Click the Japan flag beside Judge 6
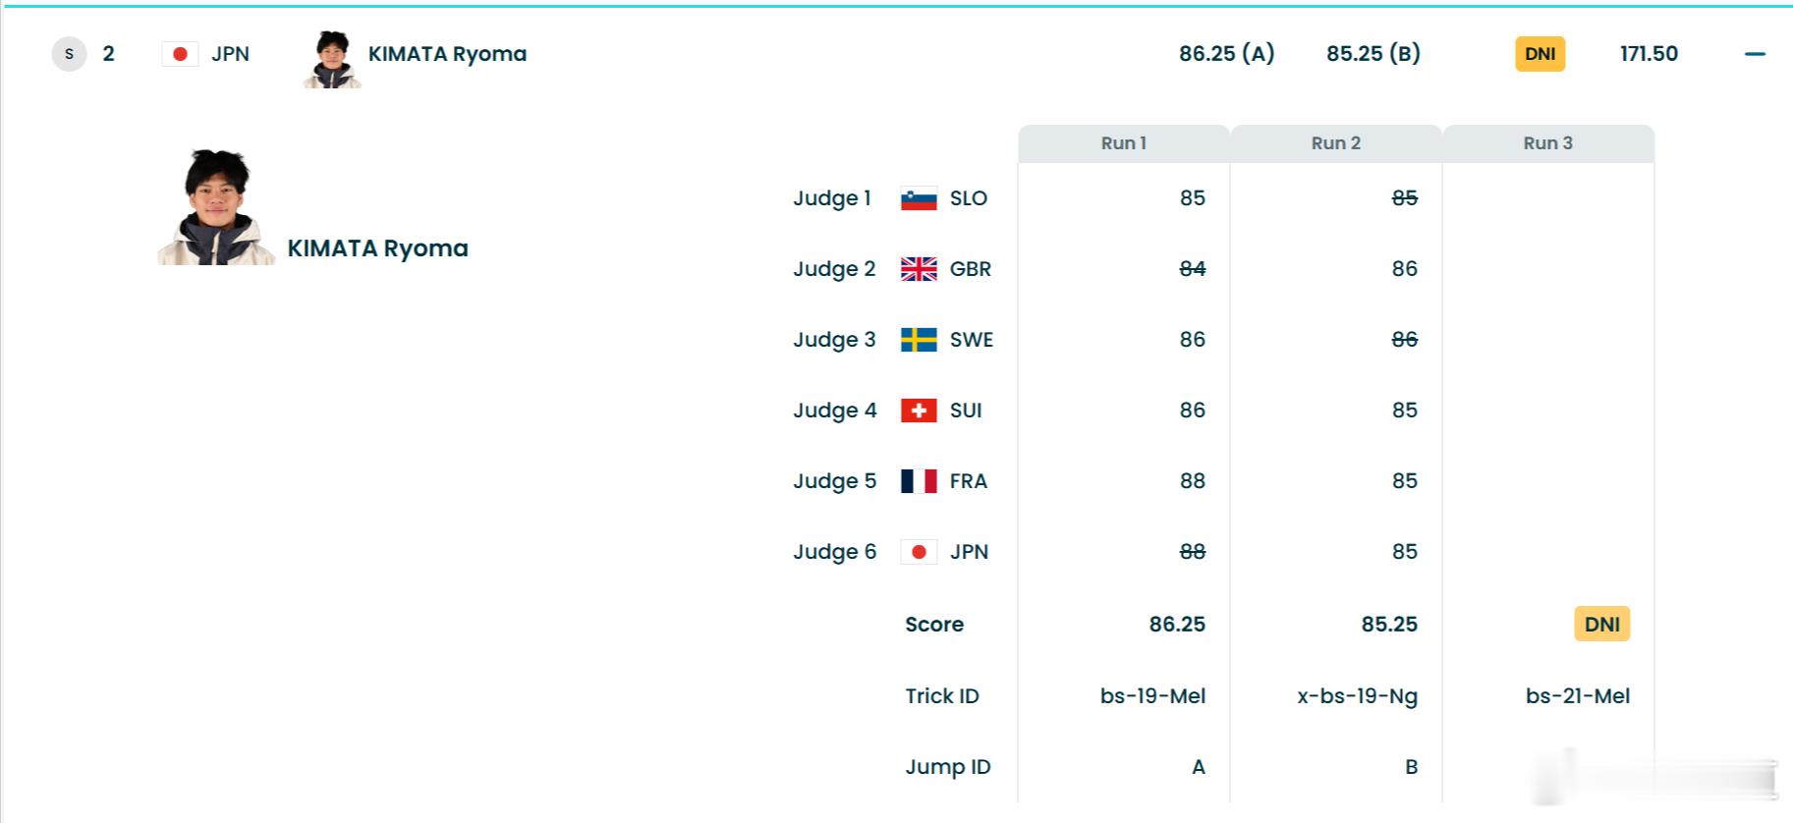Viewport: 1793px width, 823px height. click(x=919, y=552)
